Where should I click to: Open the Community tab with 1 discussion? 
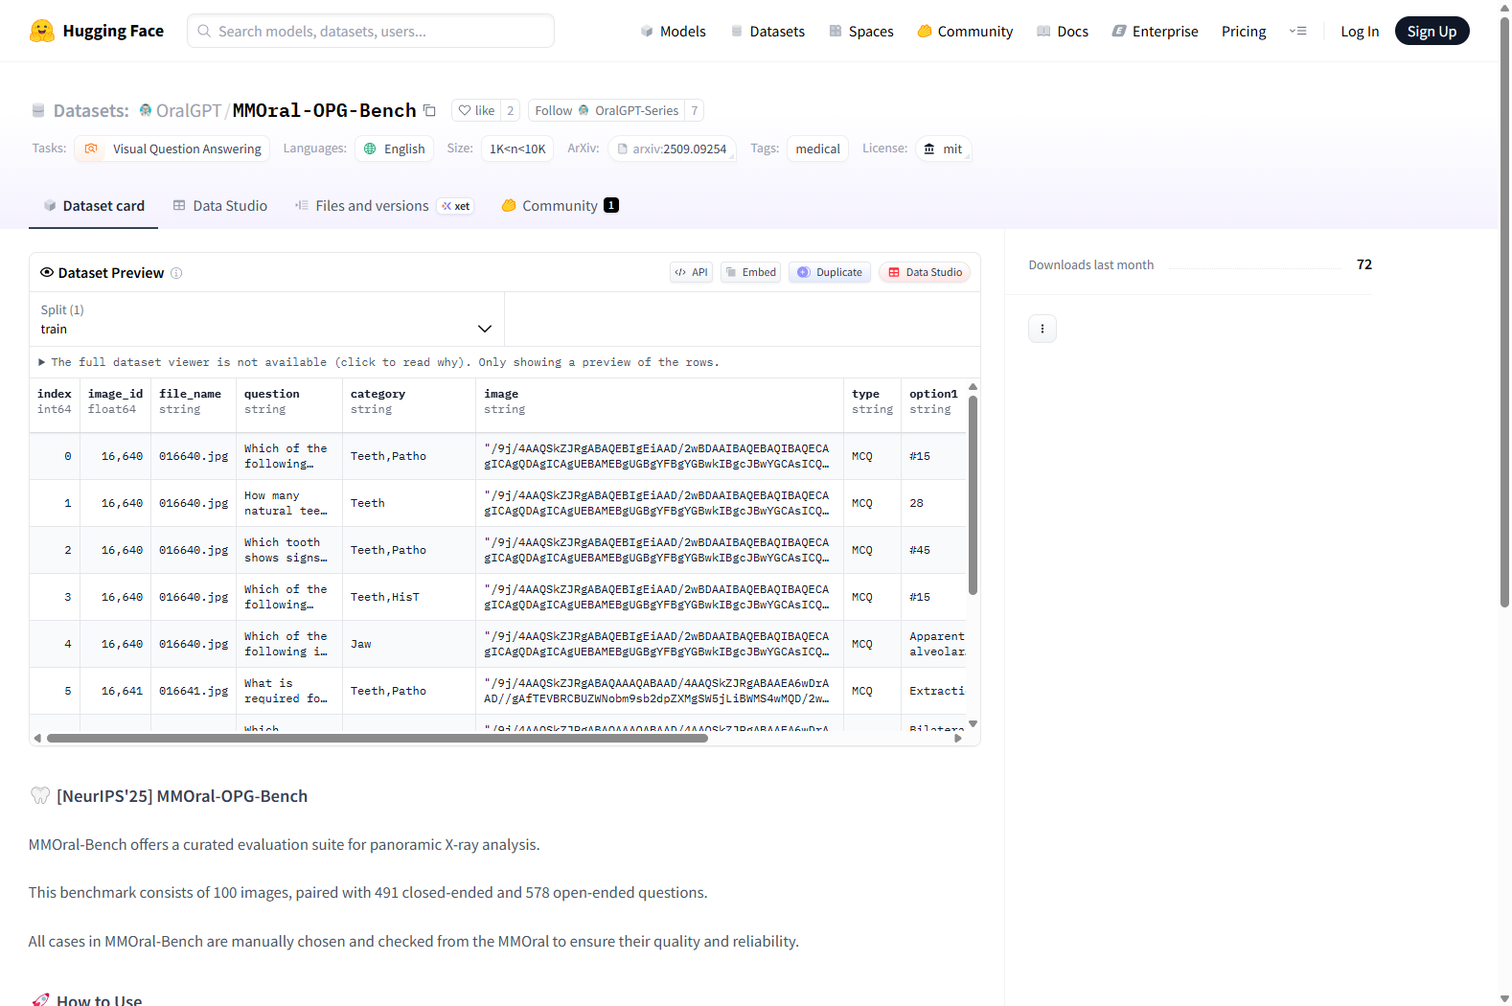click(x=561, y=206)
